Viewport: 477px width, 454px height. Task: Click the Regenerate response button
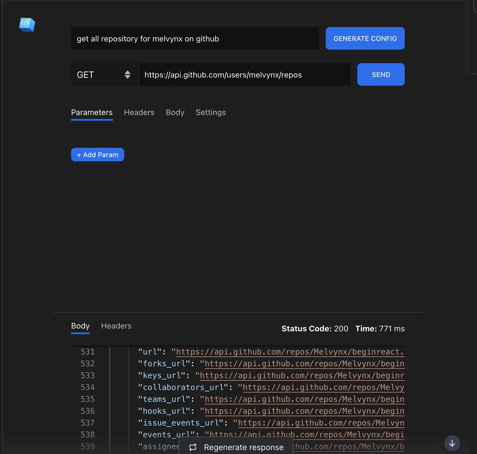point(236,447)
